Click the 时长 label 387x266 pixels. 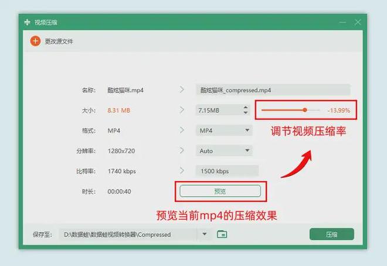[x=89, y=191]
